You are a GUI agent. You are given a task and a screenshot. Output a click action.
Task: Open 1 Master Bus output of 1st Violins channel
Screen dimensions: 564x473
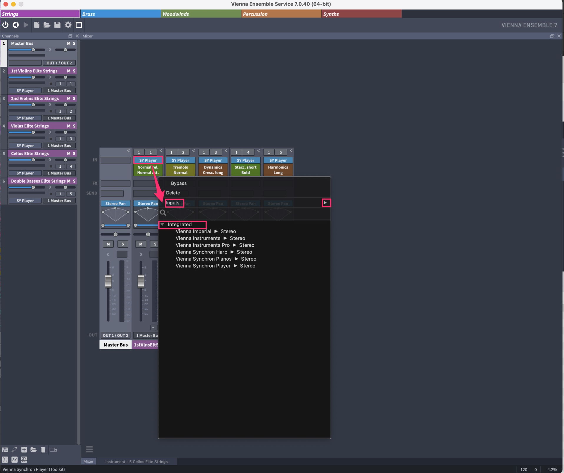pyautogui.click(x=59, y=91)
